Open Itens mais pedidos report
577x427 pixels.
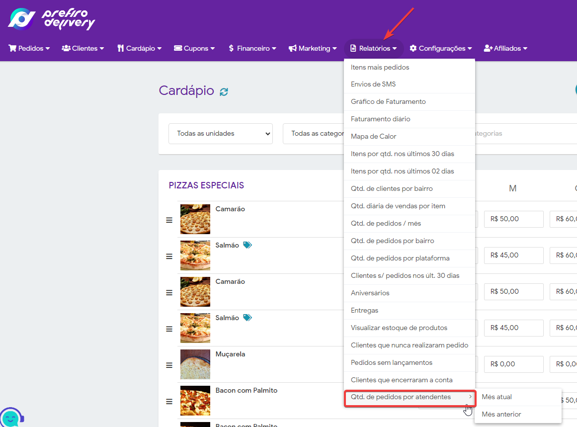pyautogui.click(x=380, y=67)
